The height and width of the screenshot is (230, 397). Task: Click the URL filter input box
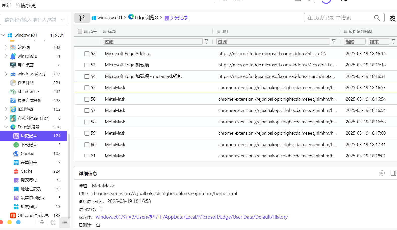coord(273,42)
